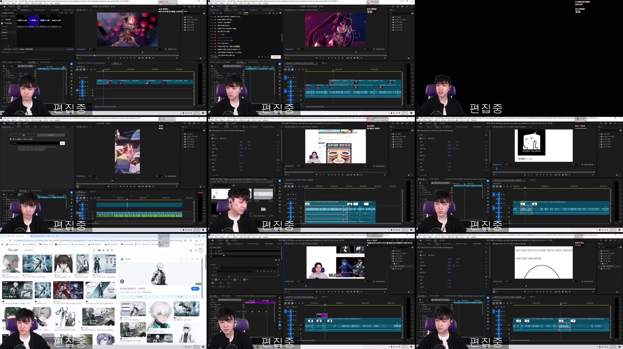
Task: Click the Google voice search microphone icon
Action: coord(103,250)
